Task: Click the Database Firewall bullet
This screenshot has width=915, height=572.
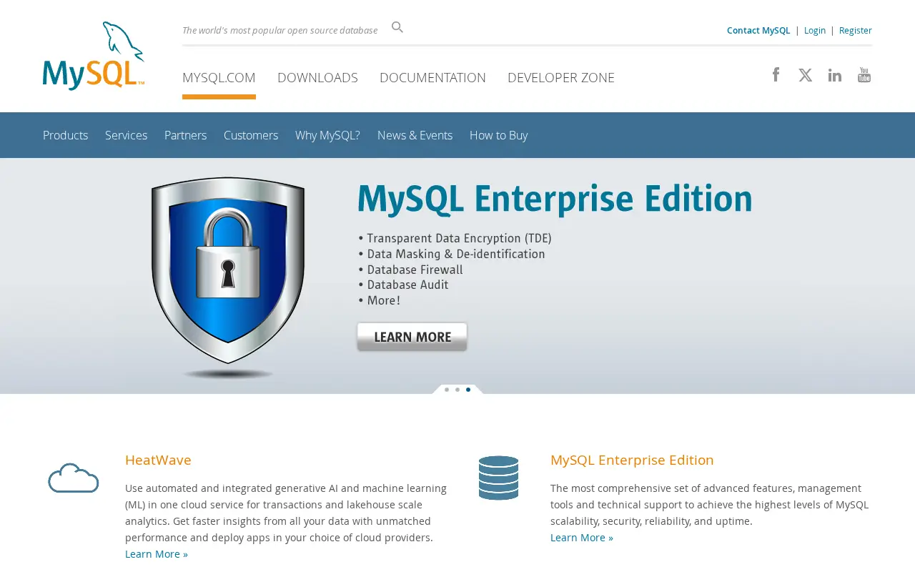Action: pos(410,270)
